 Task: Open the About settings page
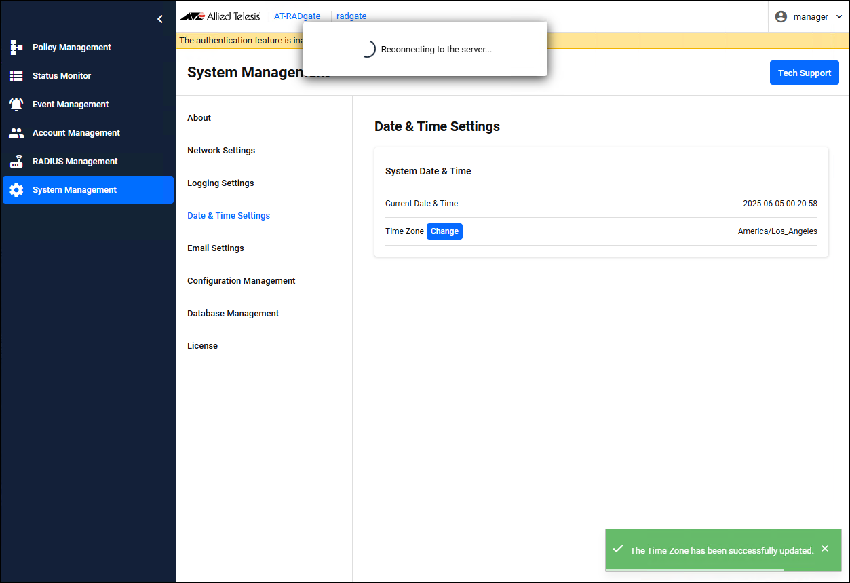pos(199,118)
